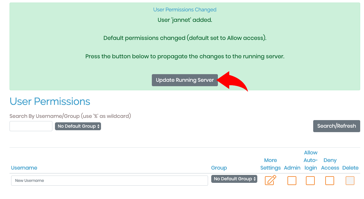
Task: Click the Search/Refresh button
Action: [336, 126]
